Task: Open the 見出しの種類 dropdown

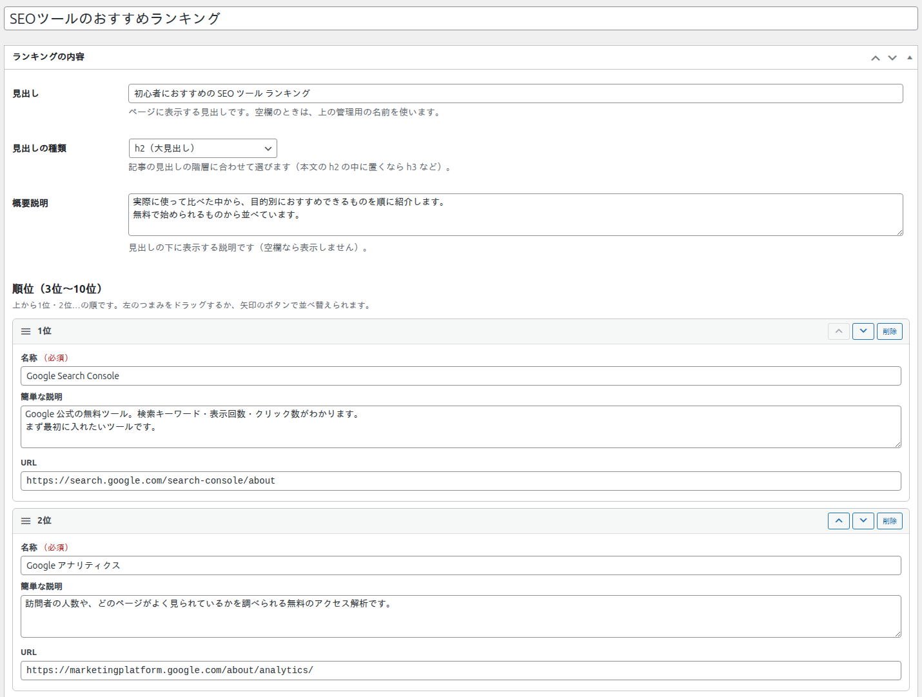Action: 203,148
